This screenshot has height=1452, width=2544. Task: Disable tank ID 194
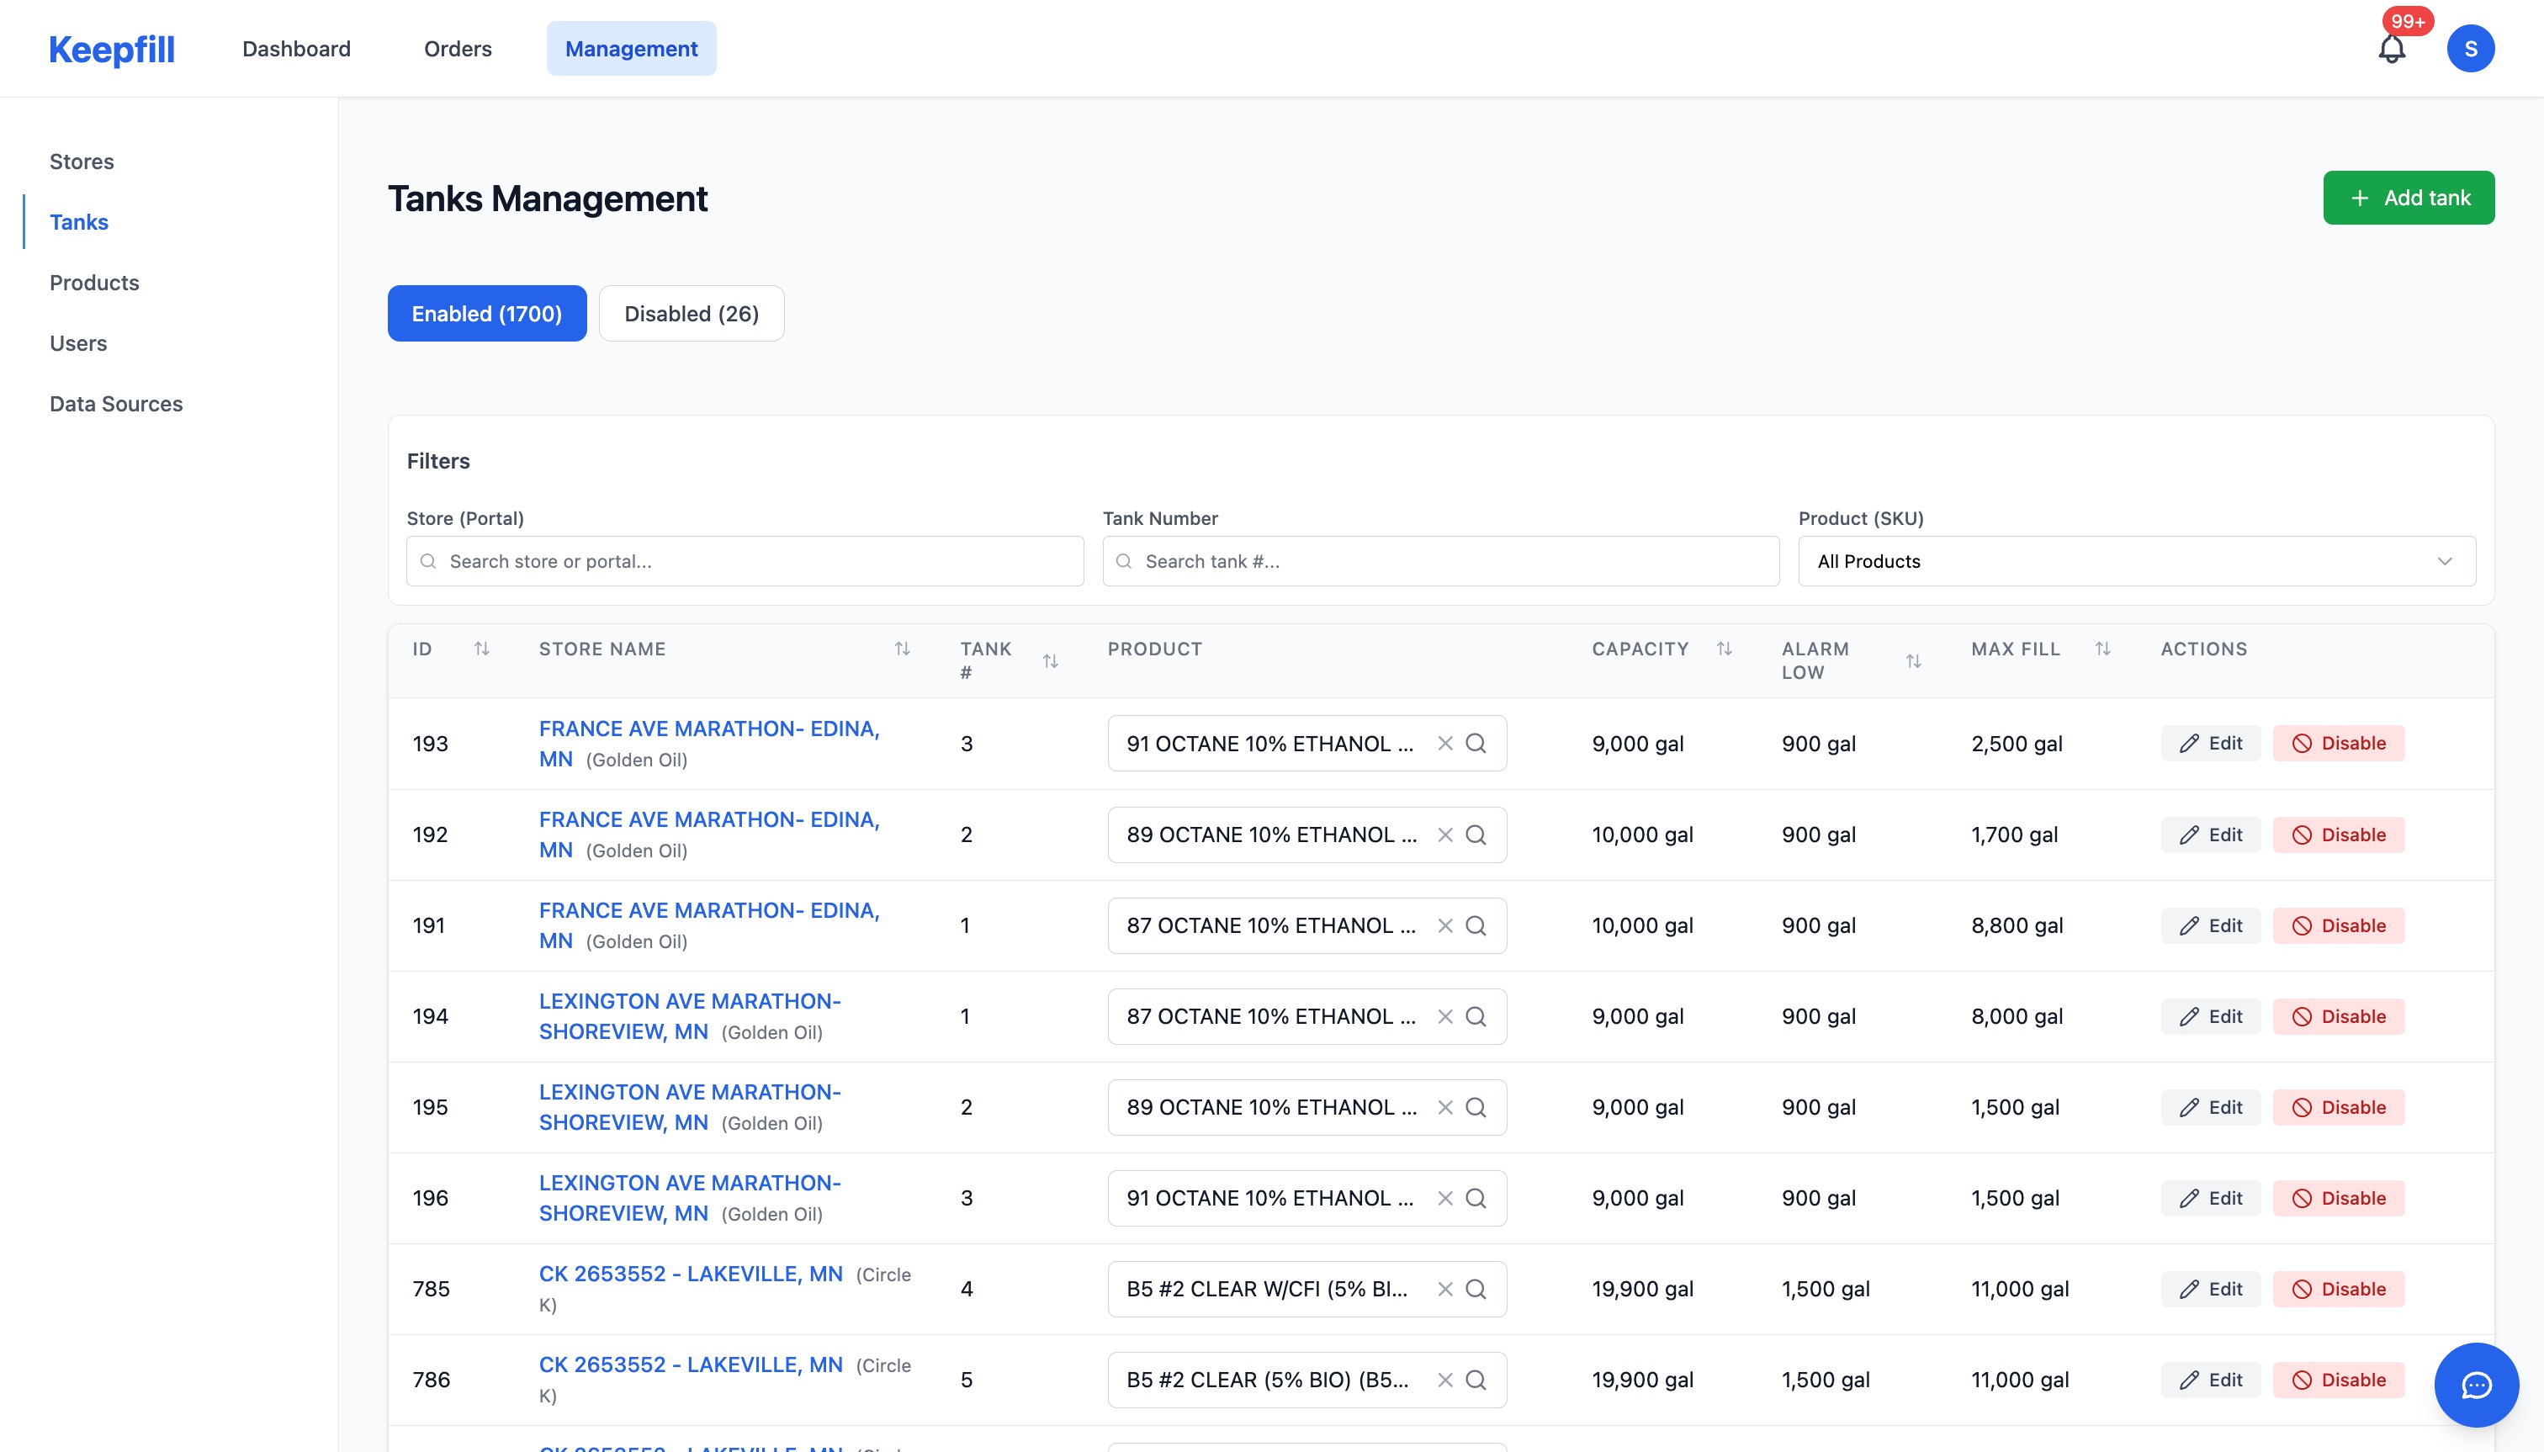pyautogui.click(x=2338, y=1016)
